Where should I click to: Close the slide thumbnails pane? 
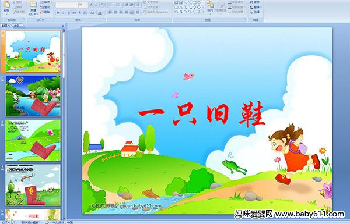[63, 26]
